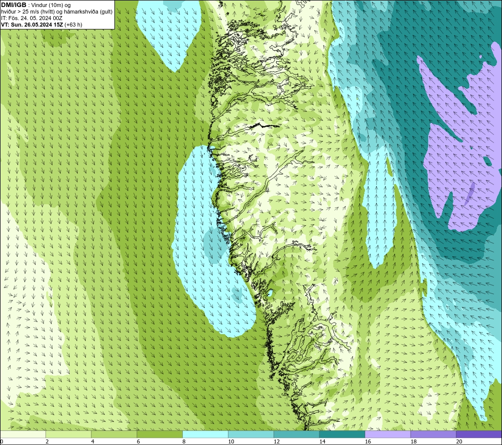Click the 'VT: Sun. 26.05.2024 15Z' valid time
Viewport: 502px width, 445px height.
coord(32,25)
